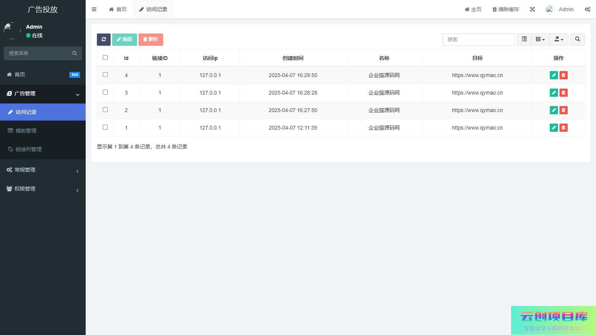Click the 搜索 input field above table
596x335 pixels.
[479, 39]
